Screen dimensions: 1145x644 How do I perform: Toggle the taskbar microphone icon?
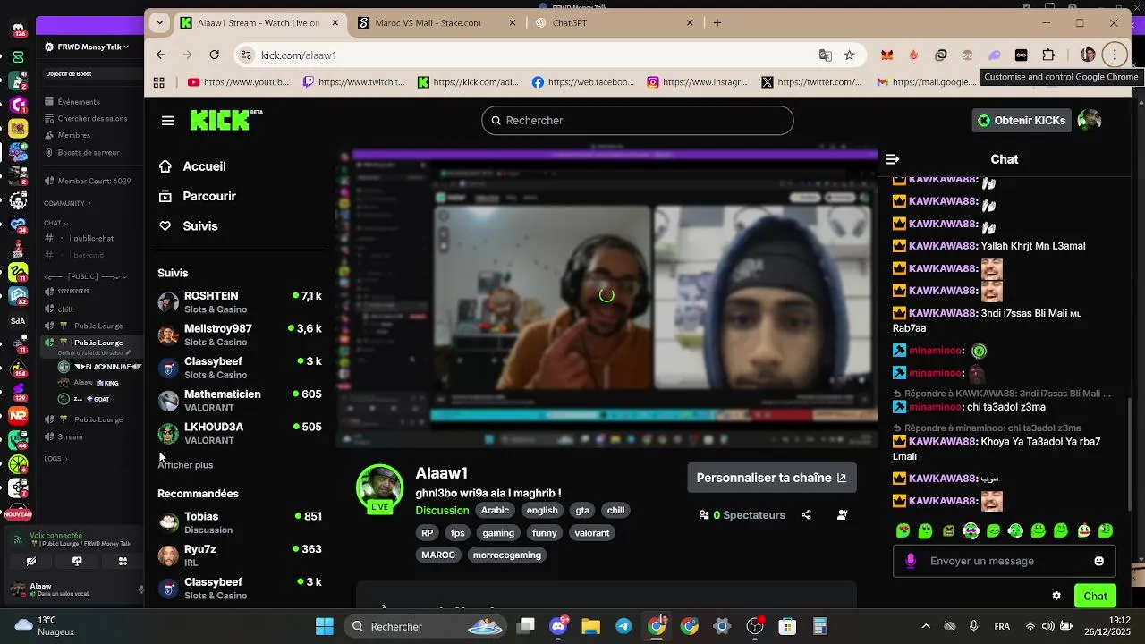tap(974, 626)
